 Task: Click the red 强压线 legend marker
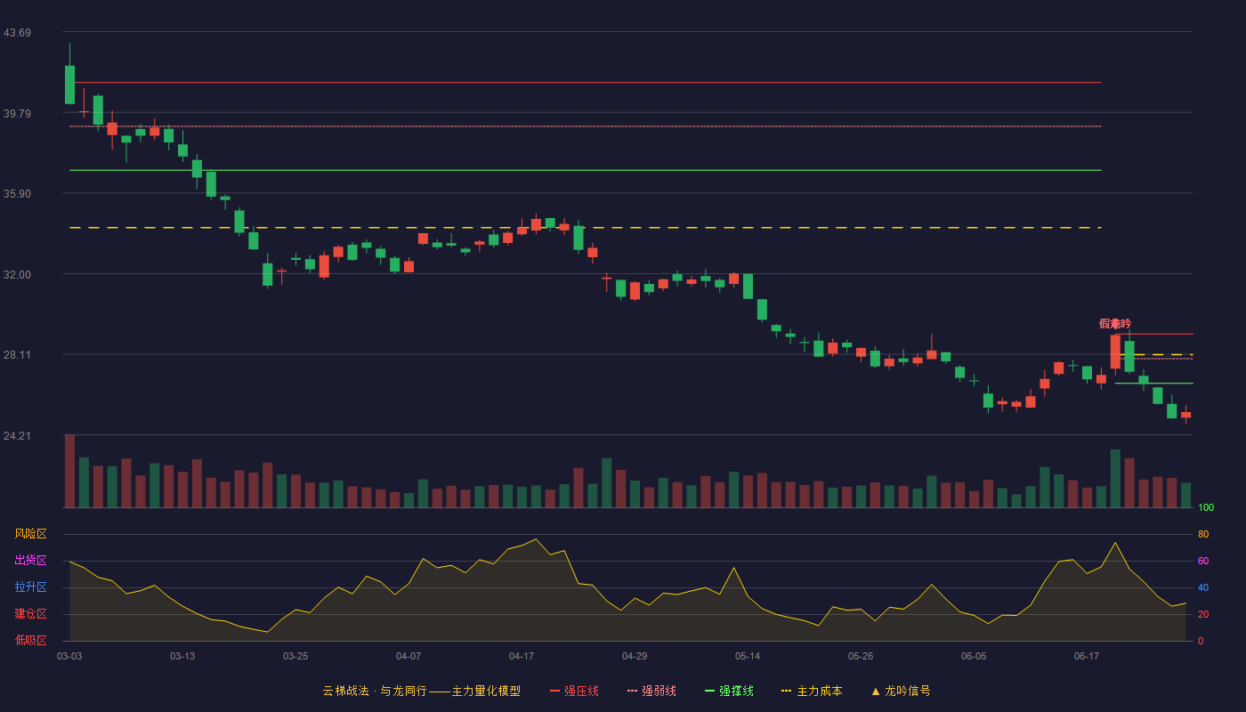[554, 691]
